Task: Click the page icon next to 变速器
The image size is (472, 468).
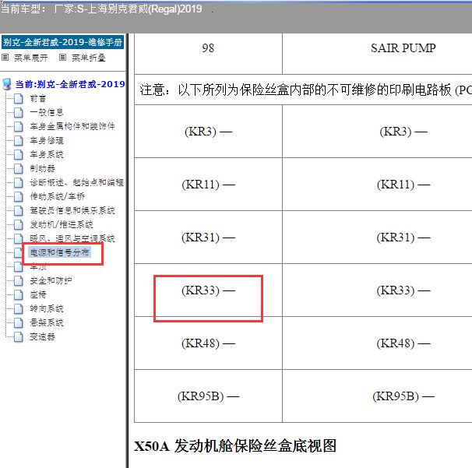Action: click(19, 336)
